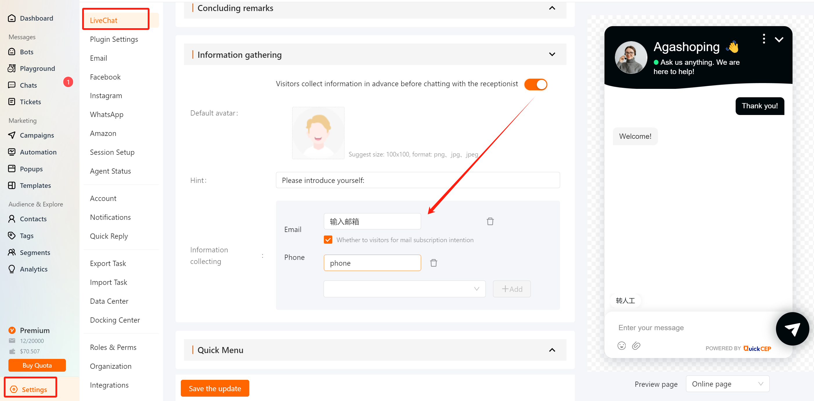
Task: Open the Tickets icon
Action: (12, 102)
